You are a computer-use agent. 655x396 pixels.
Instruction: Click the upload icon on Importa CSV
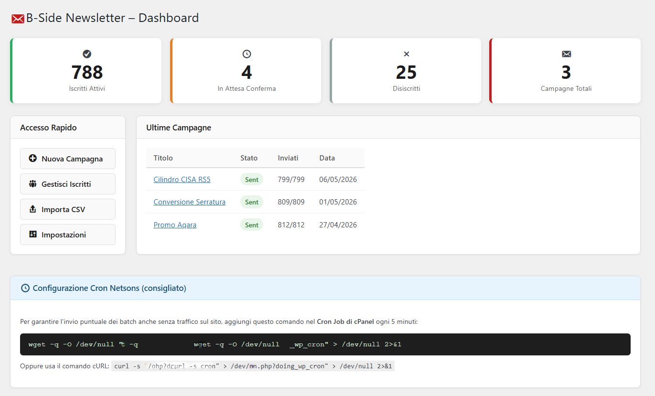[32, 209]
